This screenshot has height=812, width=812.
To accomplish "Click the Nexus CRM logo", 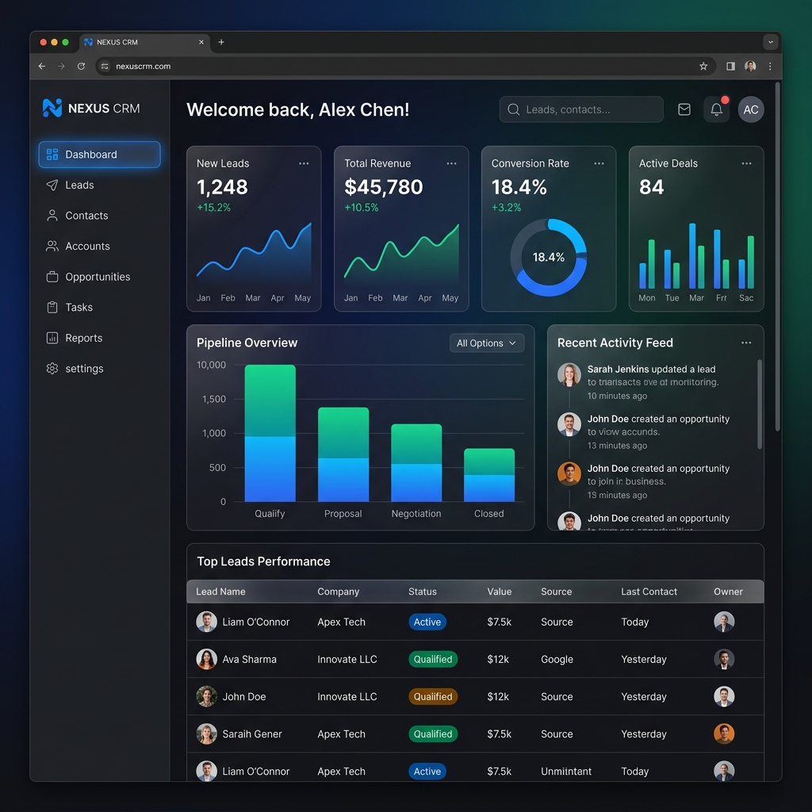I will pos(91,108).
